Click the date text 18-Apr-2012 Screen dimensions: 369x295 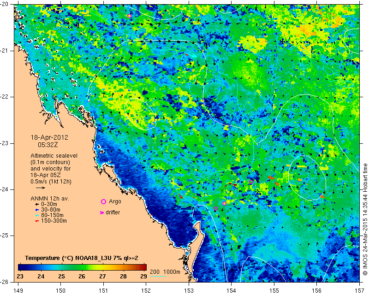point(49,137)
